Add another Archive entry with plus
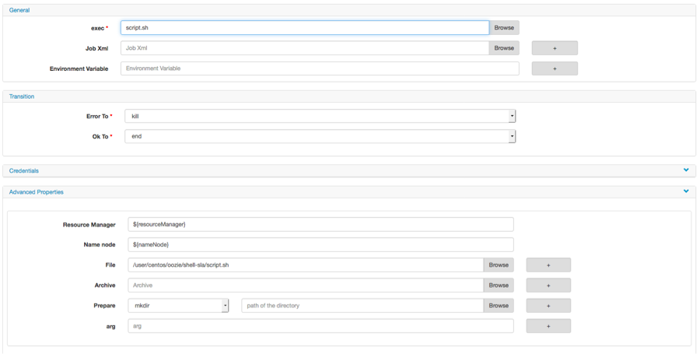Viewport: 700px width, 354px height. 548,286
